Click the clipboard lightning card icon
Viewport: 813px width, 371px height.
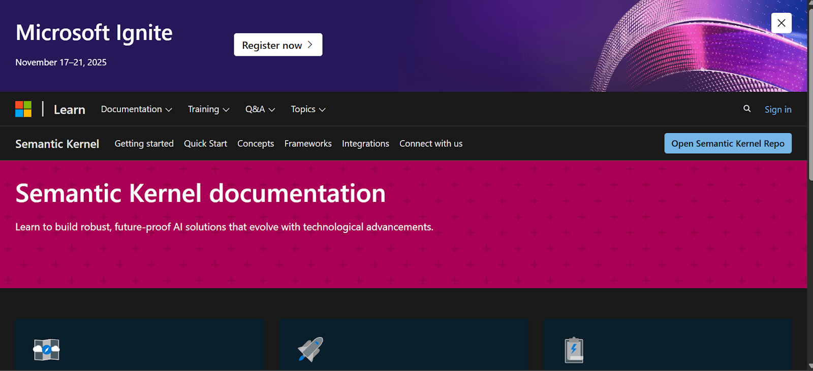click(574, 350)
